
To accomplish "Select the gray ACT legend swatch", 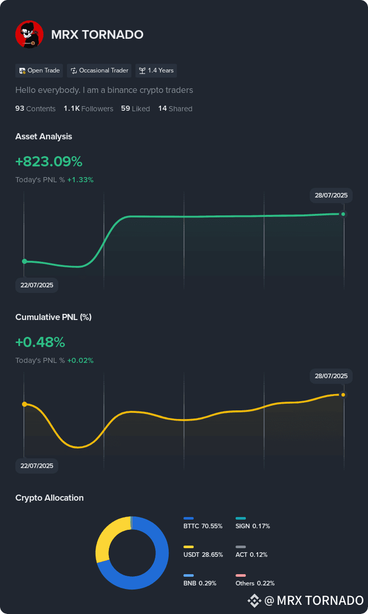I will tap(241, 547).
